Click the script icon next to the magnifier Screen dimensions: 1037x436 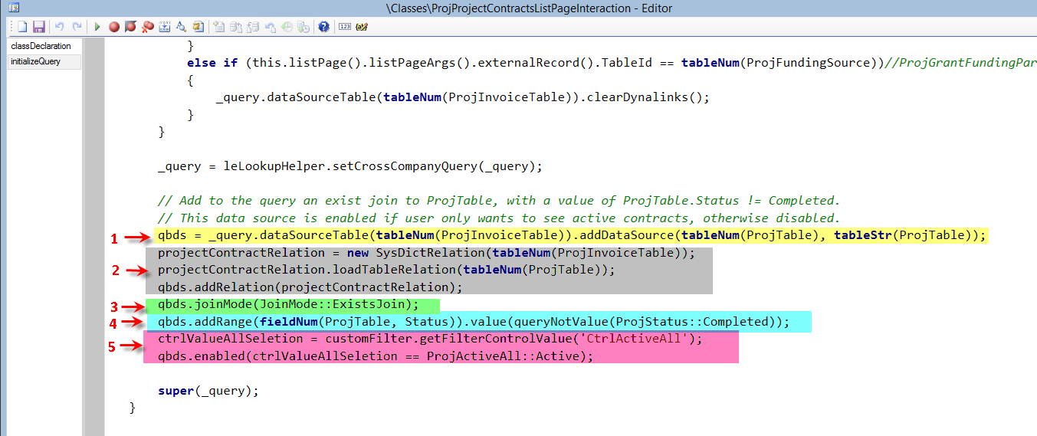pyautogui.click(x=198, y=27)
